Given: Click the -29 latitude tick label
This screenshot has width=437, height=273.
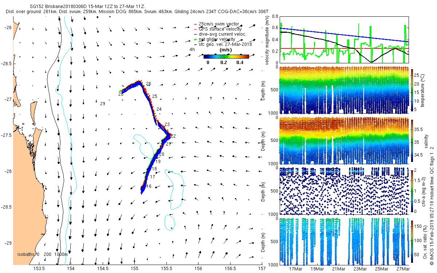Looking at the screenshot, I should click(x=8, y=243).
